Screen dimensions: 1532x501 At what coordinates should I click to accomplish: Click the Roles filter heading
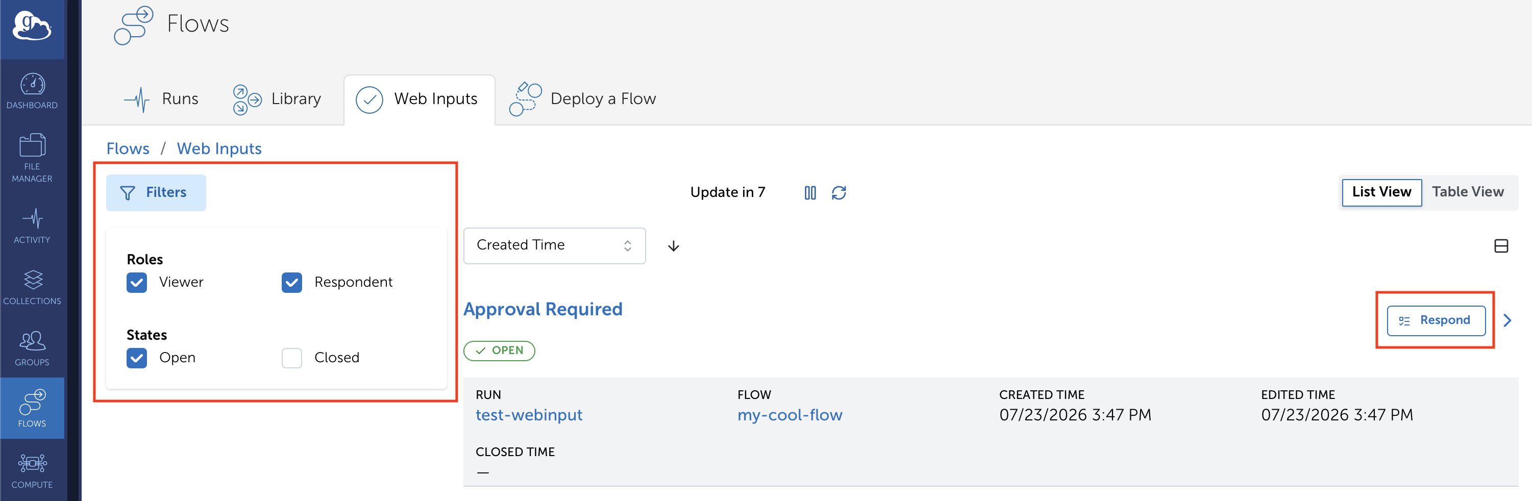(x=144, y=260)
